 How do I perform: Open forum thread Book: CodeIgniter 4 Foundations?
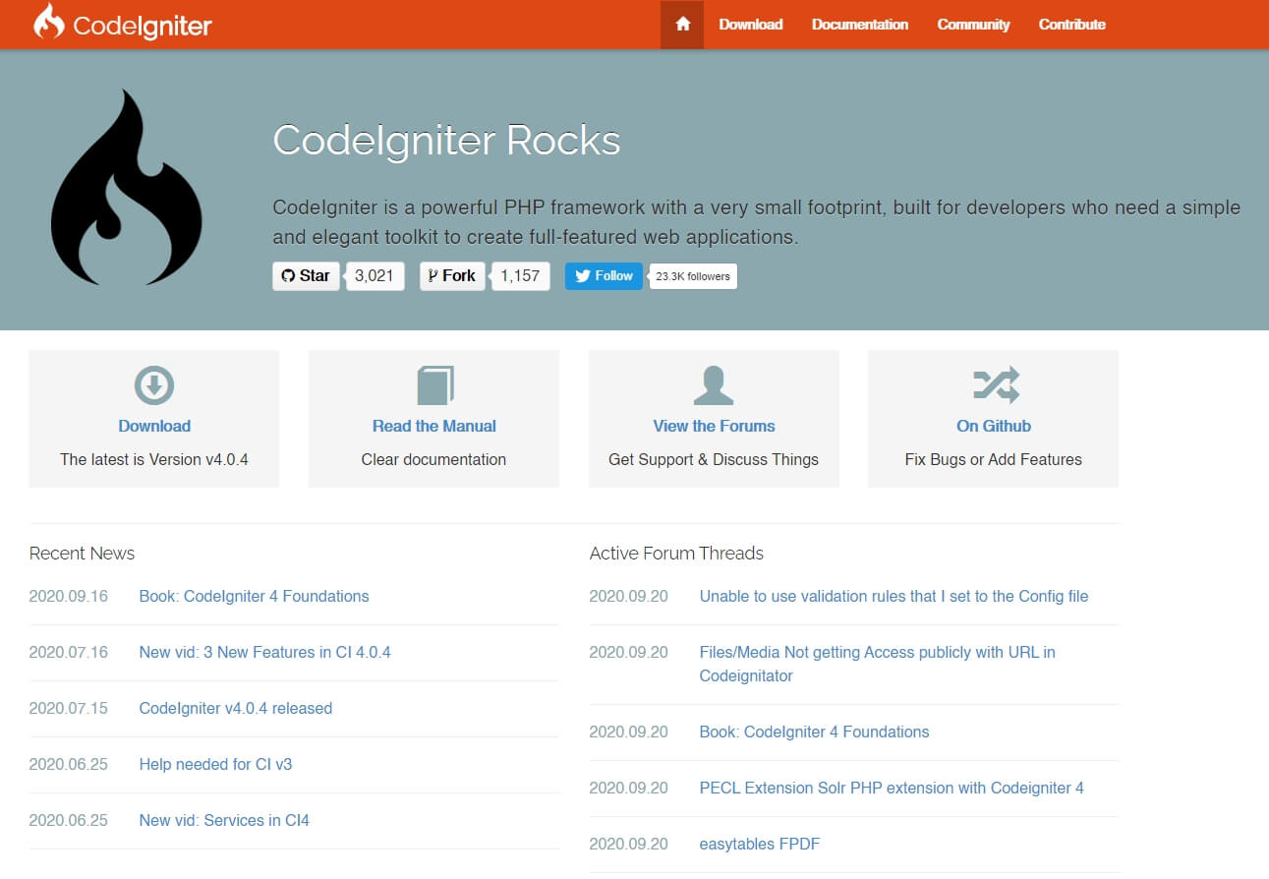point(814,732)
